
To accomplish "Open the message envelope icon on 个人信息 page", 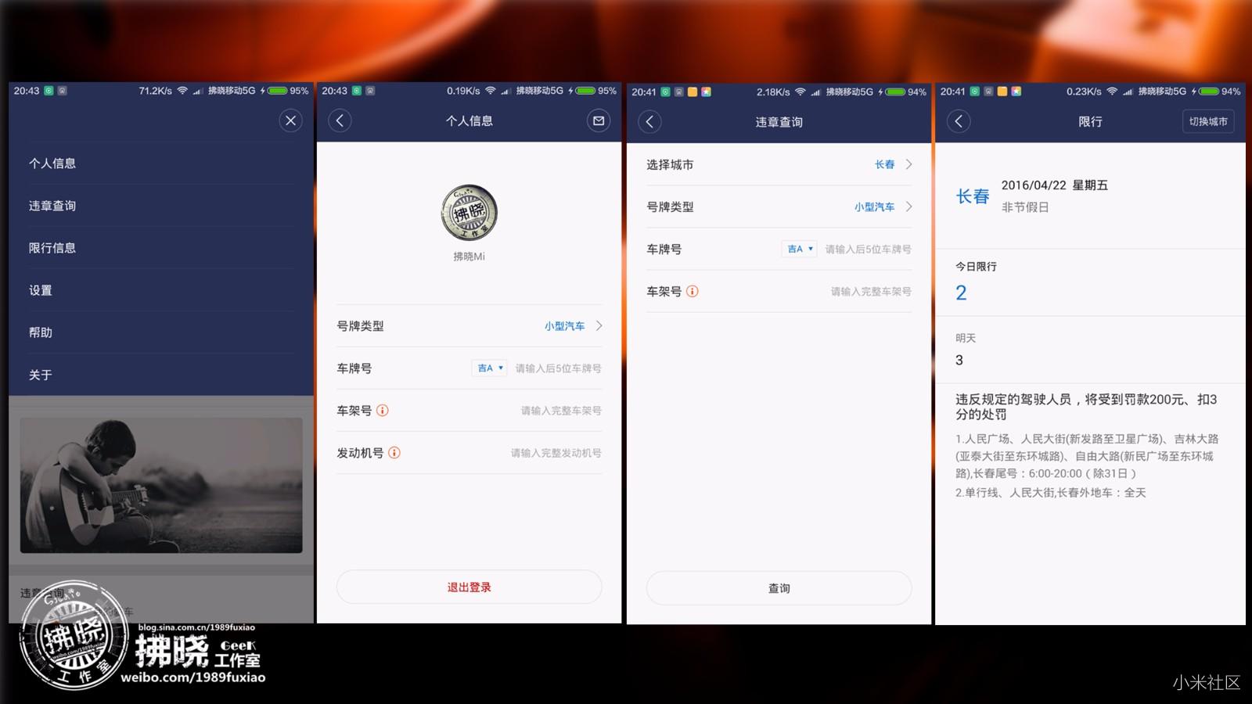I will click(x=598, y=121).
